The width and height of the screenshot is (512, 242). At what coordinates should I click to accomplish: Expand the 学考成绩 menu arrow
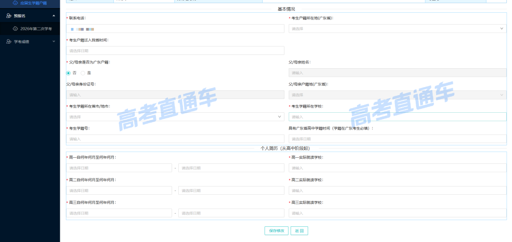click(x=54, y=42)
